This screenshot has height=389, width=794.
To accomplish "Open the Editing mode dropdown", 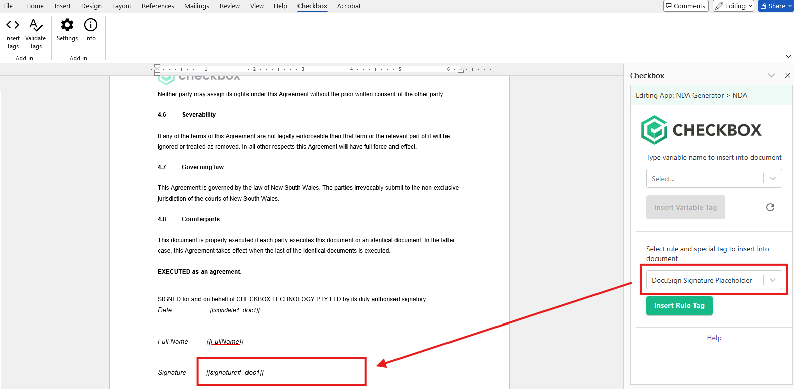I will click(x=733, y=6).
